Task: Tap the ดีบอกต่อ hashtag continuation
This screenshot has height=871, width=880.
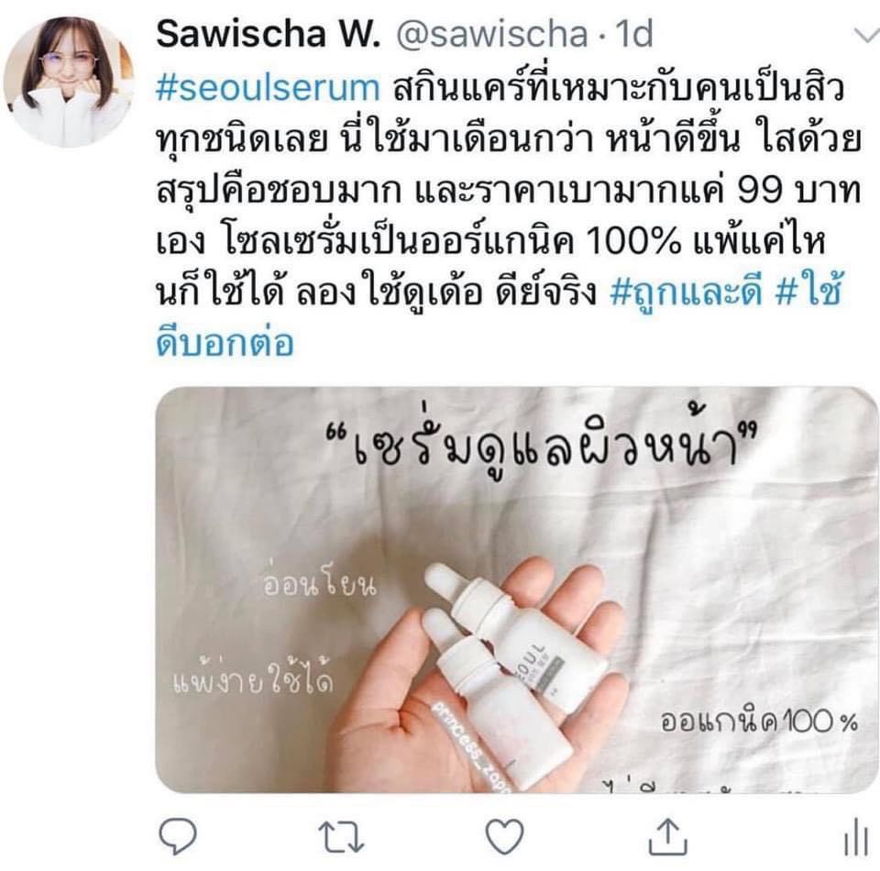Action: click(x=225, y=341)
